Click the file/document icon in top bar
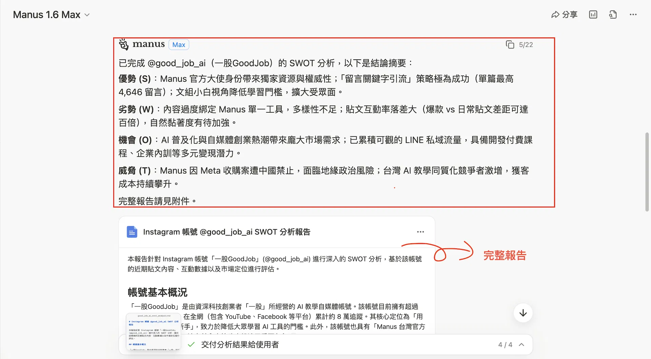Image resolution: width=651 pixels, height=359 pixels. click(613, 15)
